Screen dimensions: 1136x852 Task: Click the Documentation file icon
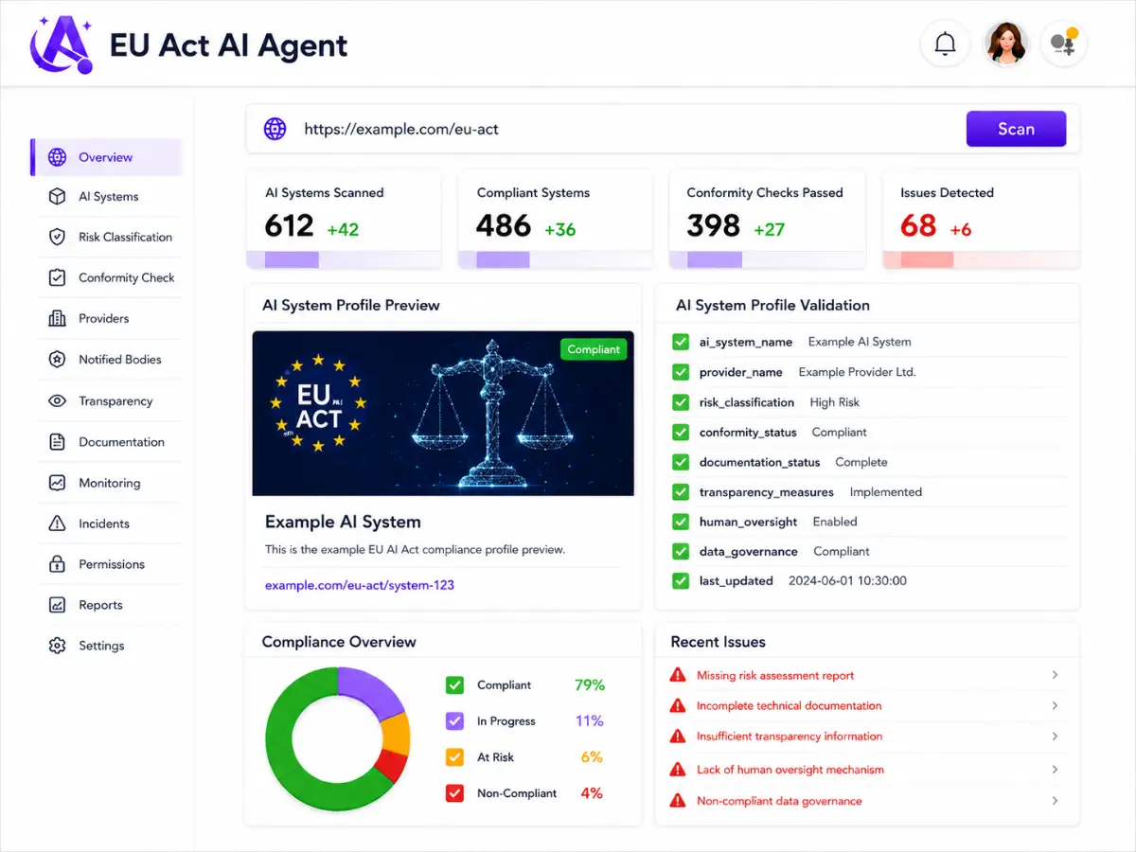coord(57,442)
